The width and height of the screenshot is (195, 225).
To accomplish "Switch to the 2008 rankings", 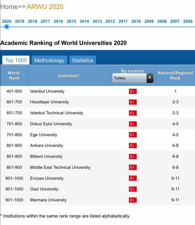I will 162,21.
